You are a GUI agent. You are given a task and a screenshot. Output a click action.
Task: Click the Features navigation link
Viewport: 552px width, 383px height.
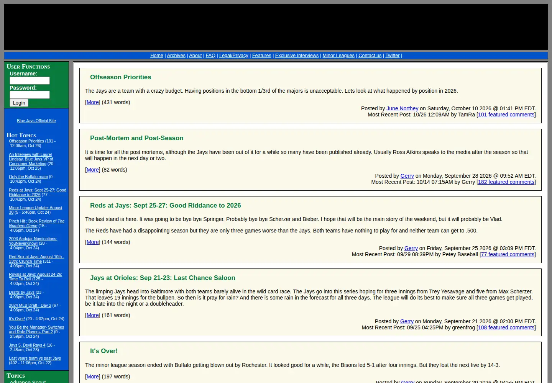[x=261, y=56]
